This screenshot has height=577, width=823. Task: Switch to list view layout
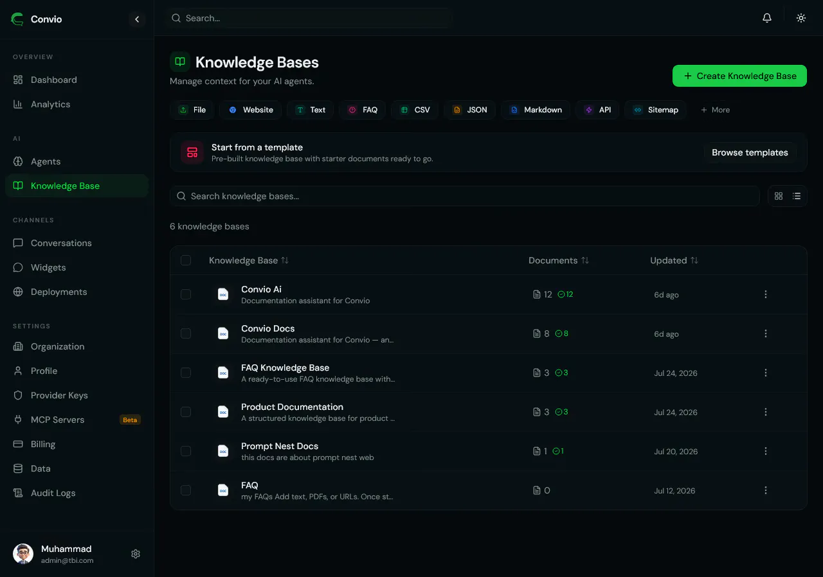point(797,196)
